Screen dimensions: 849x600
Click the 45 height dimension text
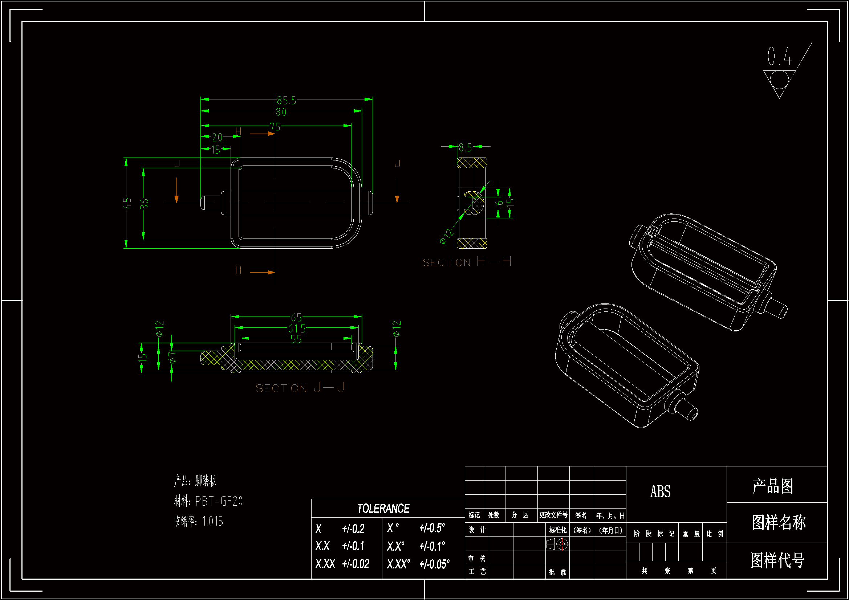127,203
